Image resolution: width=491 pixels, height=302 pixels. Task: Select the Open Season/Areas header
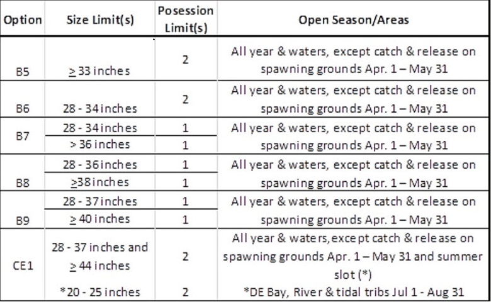[x=353, y=20]
